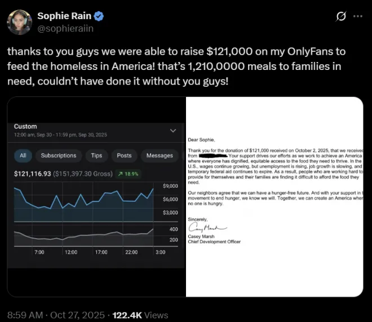Click the Grok icon beside the three dots
372x322 pixels.
340,16
